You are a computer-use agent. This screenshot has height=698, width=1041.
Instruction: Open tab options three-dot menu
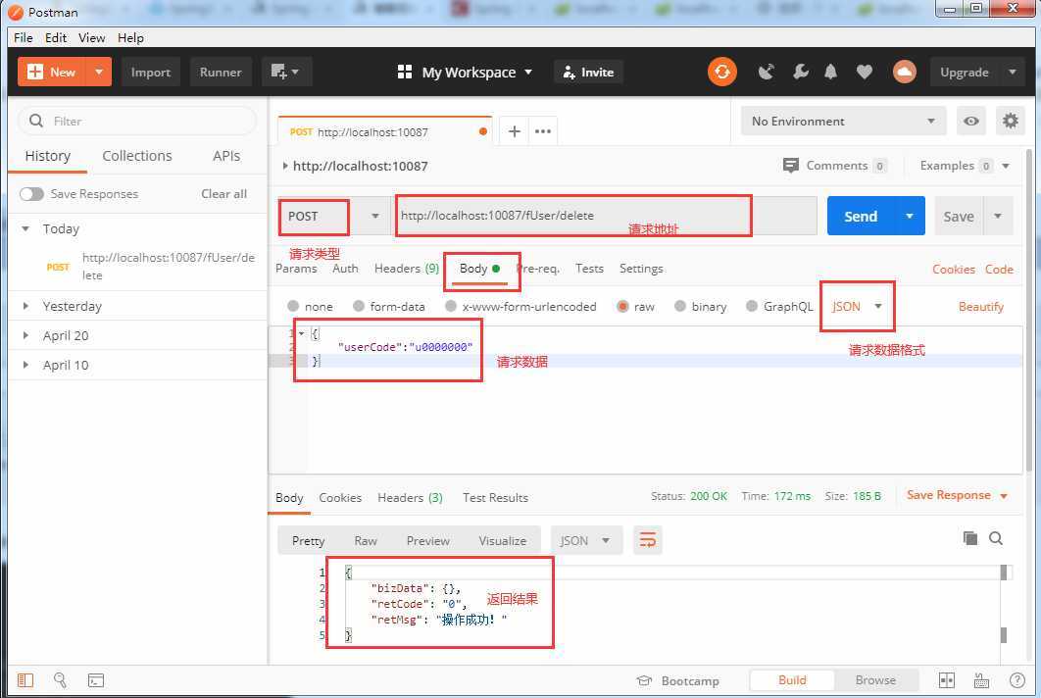pos(543,131)
